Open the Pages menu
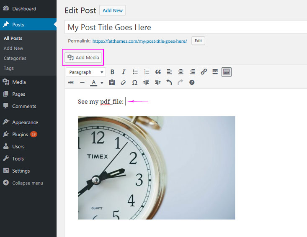This screenshot has height=237, width=307. (x=28, y=94)
